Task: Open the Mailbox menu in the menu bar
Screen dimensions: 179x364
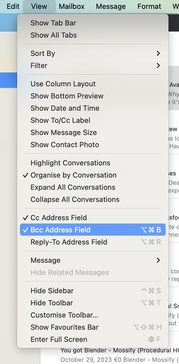Action: coord(71,6)
